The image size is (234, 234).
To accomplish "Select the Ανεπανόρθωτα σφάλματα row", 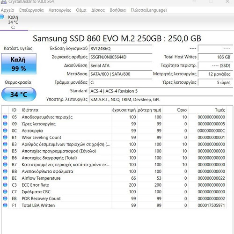I will (x=114, y=171).
